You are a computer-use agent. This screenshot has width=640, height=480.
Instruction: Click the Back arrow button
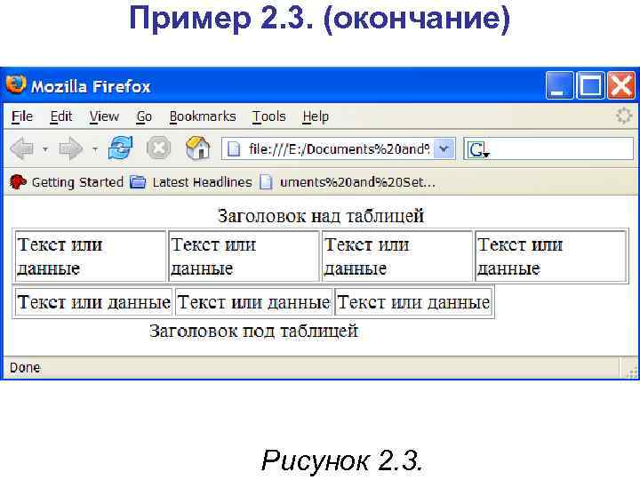pyautogui.click(x=23, y=148)
